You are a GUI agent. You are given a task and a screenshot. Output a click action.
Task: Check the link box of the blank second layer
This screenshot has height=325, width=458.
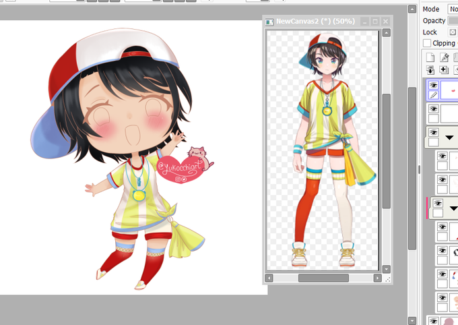434,118
